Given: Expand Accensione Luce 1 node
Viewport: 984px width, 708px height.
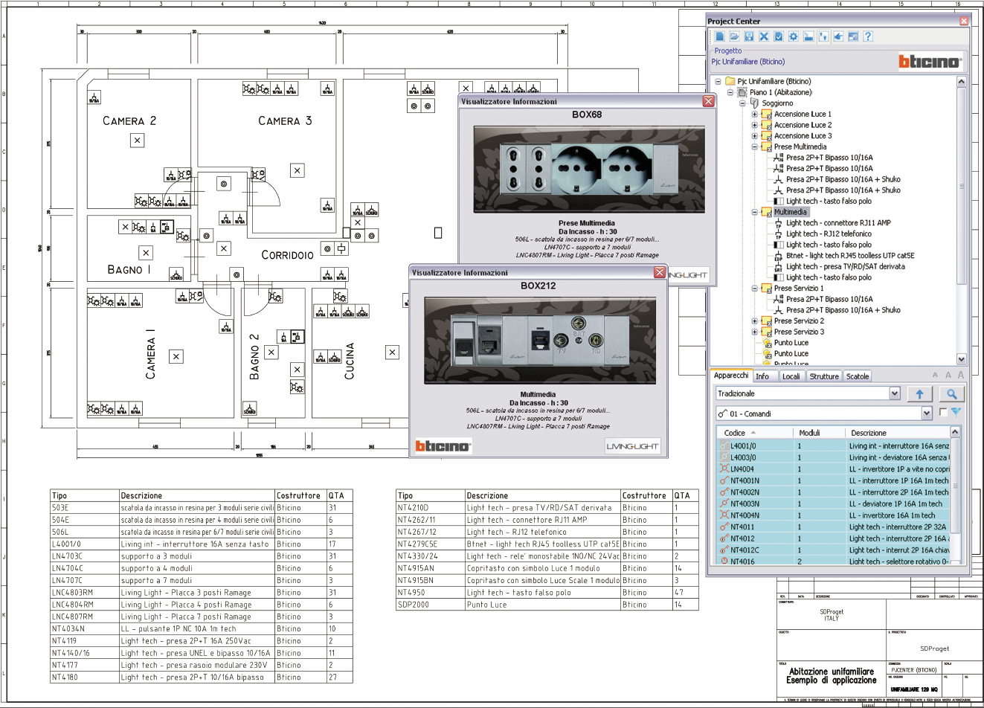Looking at the screenshot, I should click(754, 115).
